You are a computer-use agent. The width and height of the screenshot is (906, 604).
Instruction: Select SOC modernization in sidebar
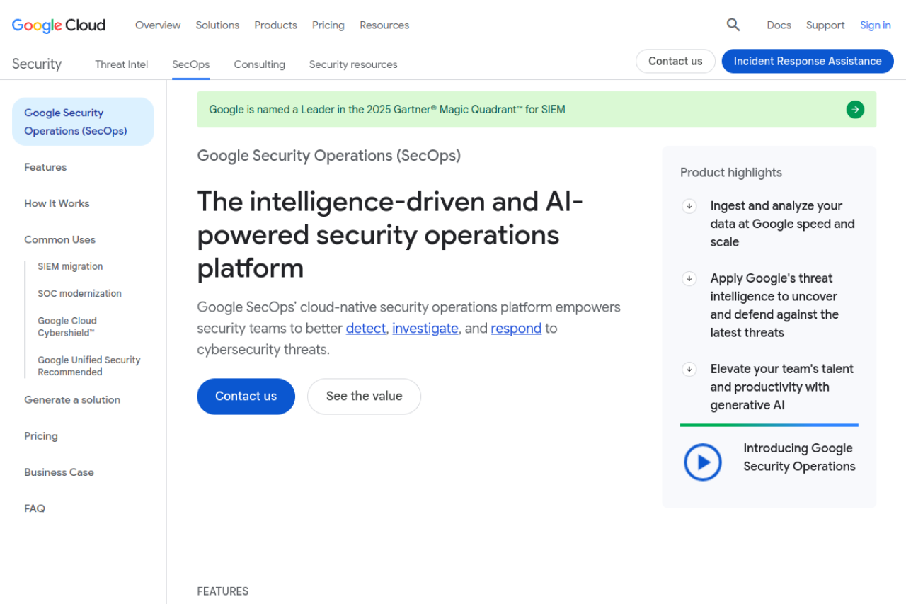[79, 293]
